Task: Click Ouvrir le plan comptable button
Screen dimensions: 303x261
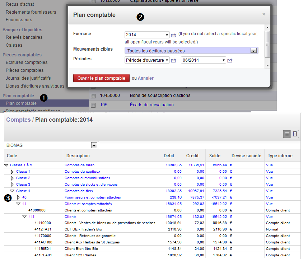Action: [x=101, y=78]
